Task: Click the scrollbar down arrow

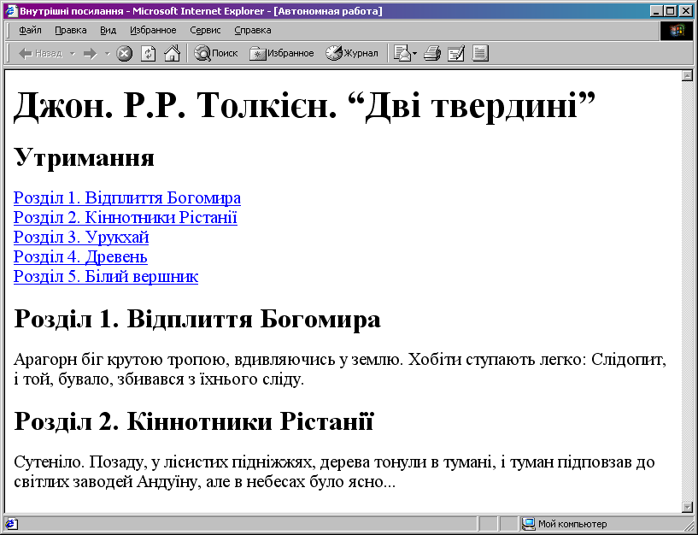Action: pos(687,507)
